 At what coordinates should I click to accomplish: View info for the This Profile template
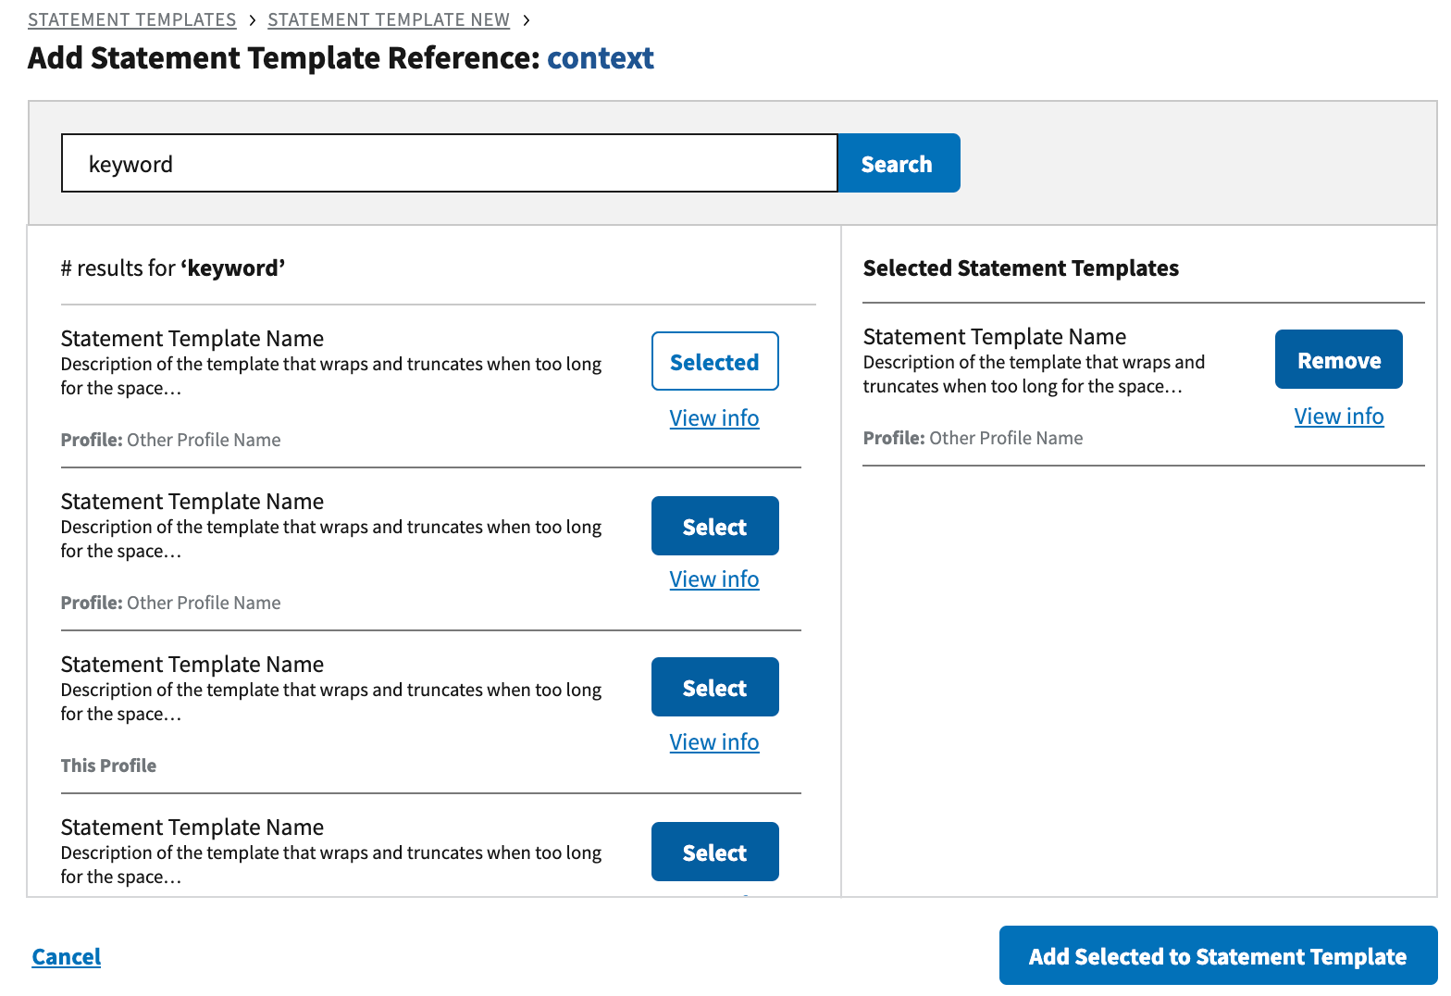coord(714,742)
